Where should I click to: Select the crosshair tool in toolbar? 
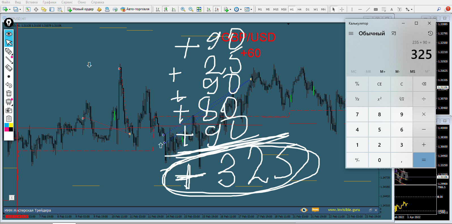(x=342, y=9)
